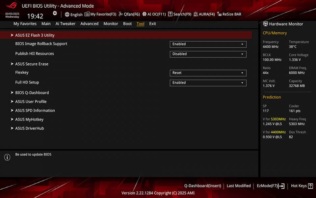This screenshot has height=198, width=316.
Task: Click the 100.00 MHz BCLK value
Action: coord(272,60)
